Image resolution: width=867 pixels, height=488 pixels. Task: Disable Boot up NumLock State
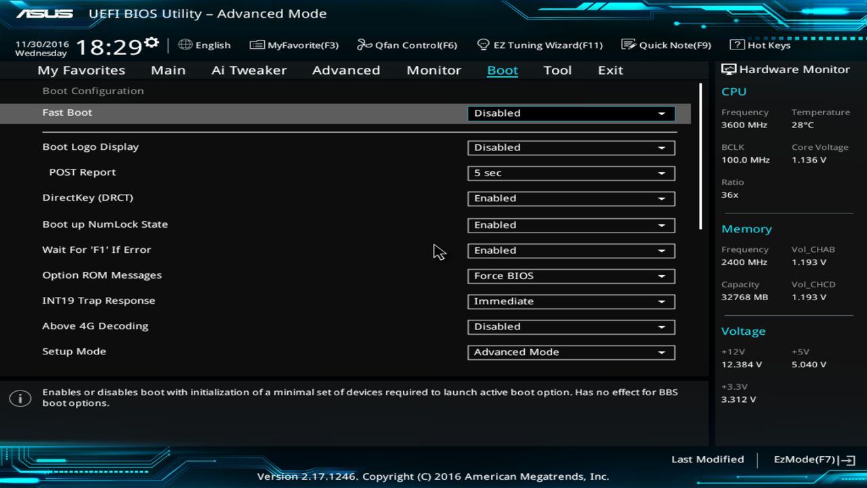click(x=571, y=225)
